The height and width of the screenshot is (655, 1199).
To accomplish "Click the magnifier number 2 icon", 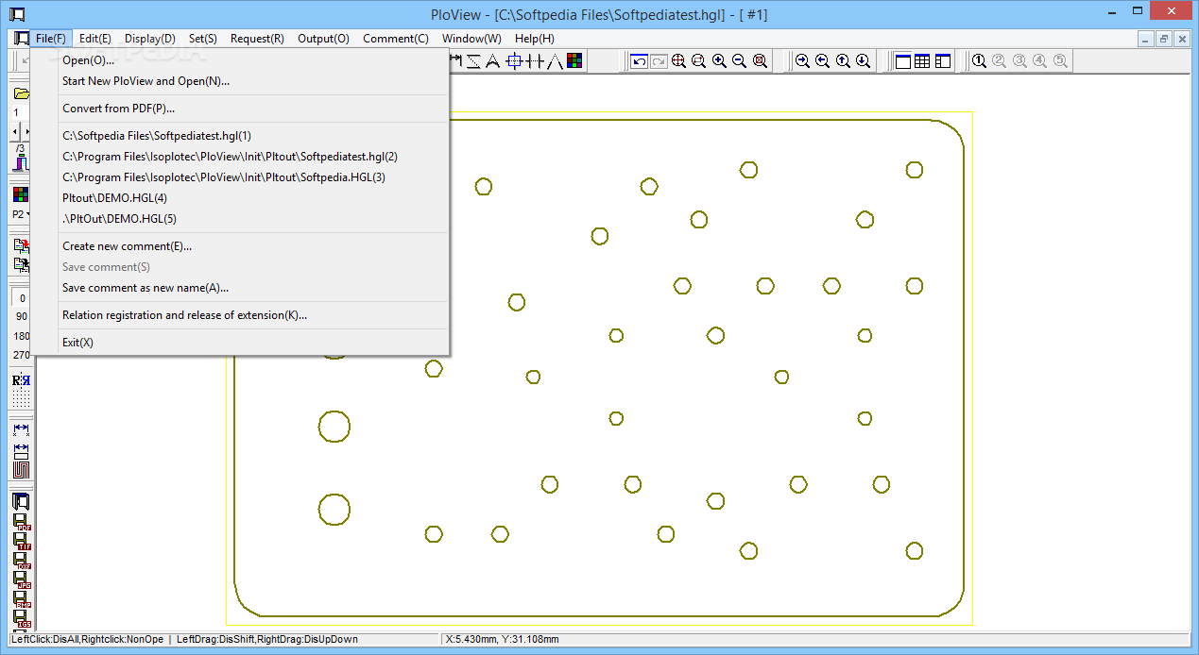I will [x=1000, y=61].
